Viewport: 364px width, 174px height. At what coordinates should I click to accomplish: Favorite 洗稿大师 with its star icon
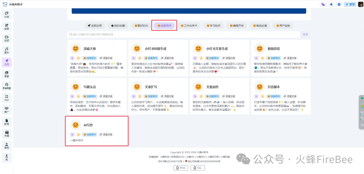78,58
